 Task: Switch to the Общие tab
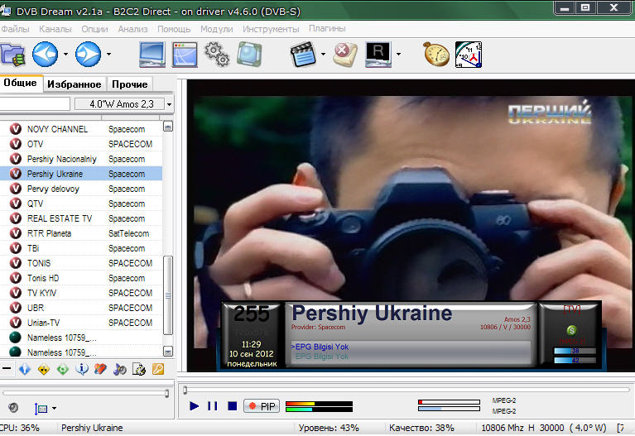(x=20, y=83)
